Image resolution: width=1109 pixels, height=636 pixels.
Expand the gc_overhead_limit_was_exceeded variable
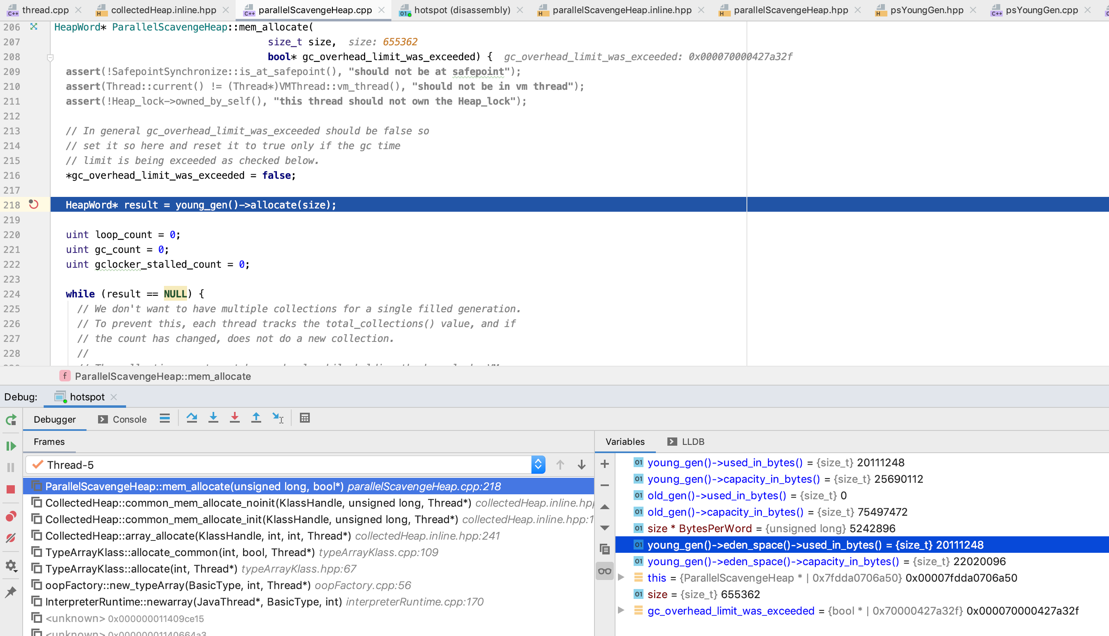[621, 610]
